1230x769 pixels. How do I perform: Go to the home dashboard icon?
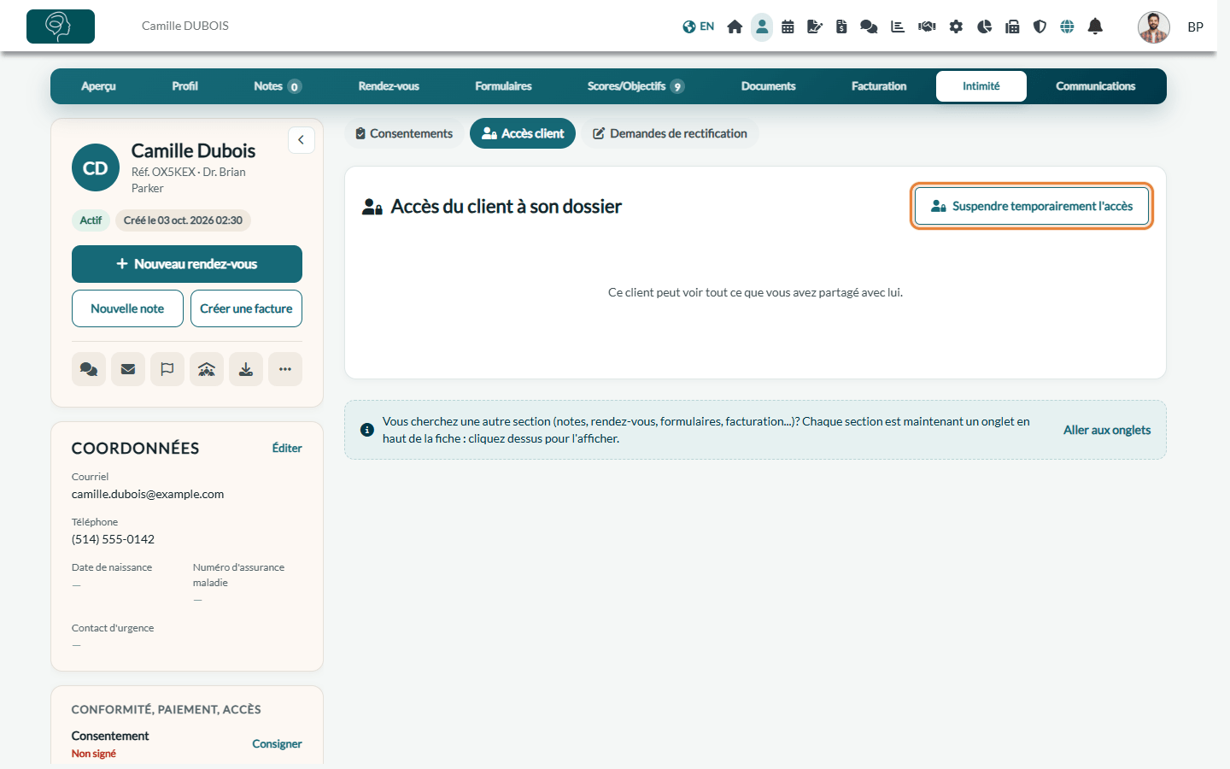tap(735, 26)
